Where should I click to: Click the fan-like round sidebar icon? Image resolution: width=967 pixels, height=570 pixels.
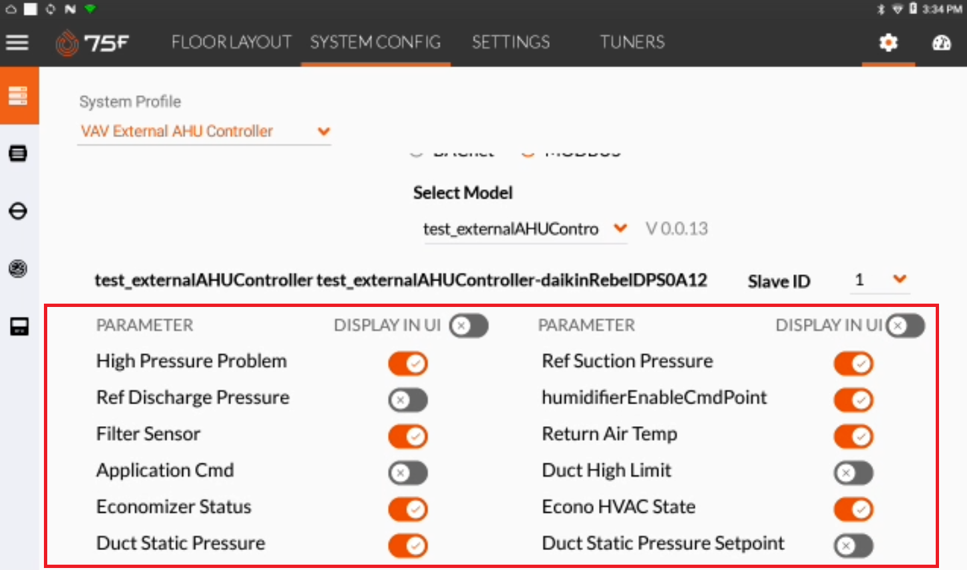18,268
